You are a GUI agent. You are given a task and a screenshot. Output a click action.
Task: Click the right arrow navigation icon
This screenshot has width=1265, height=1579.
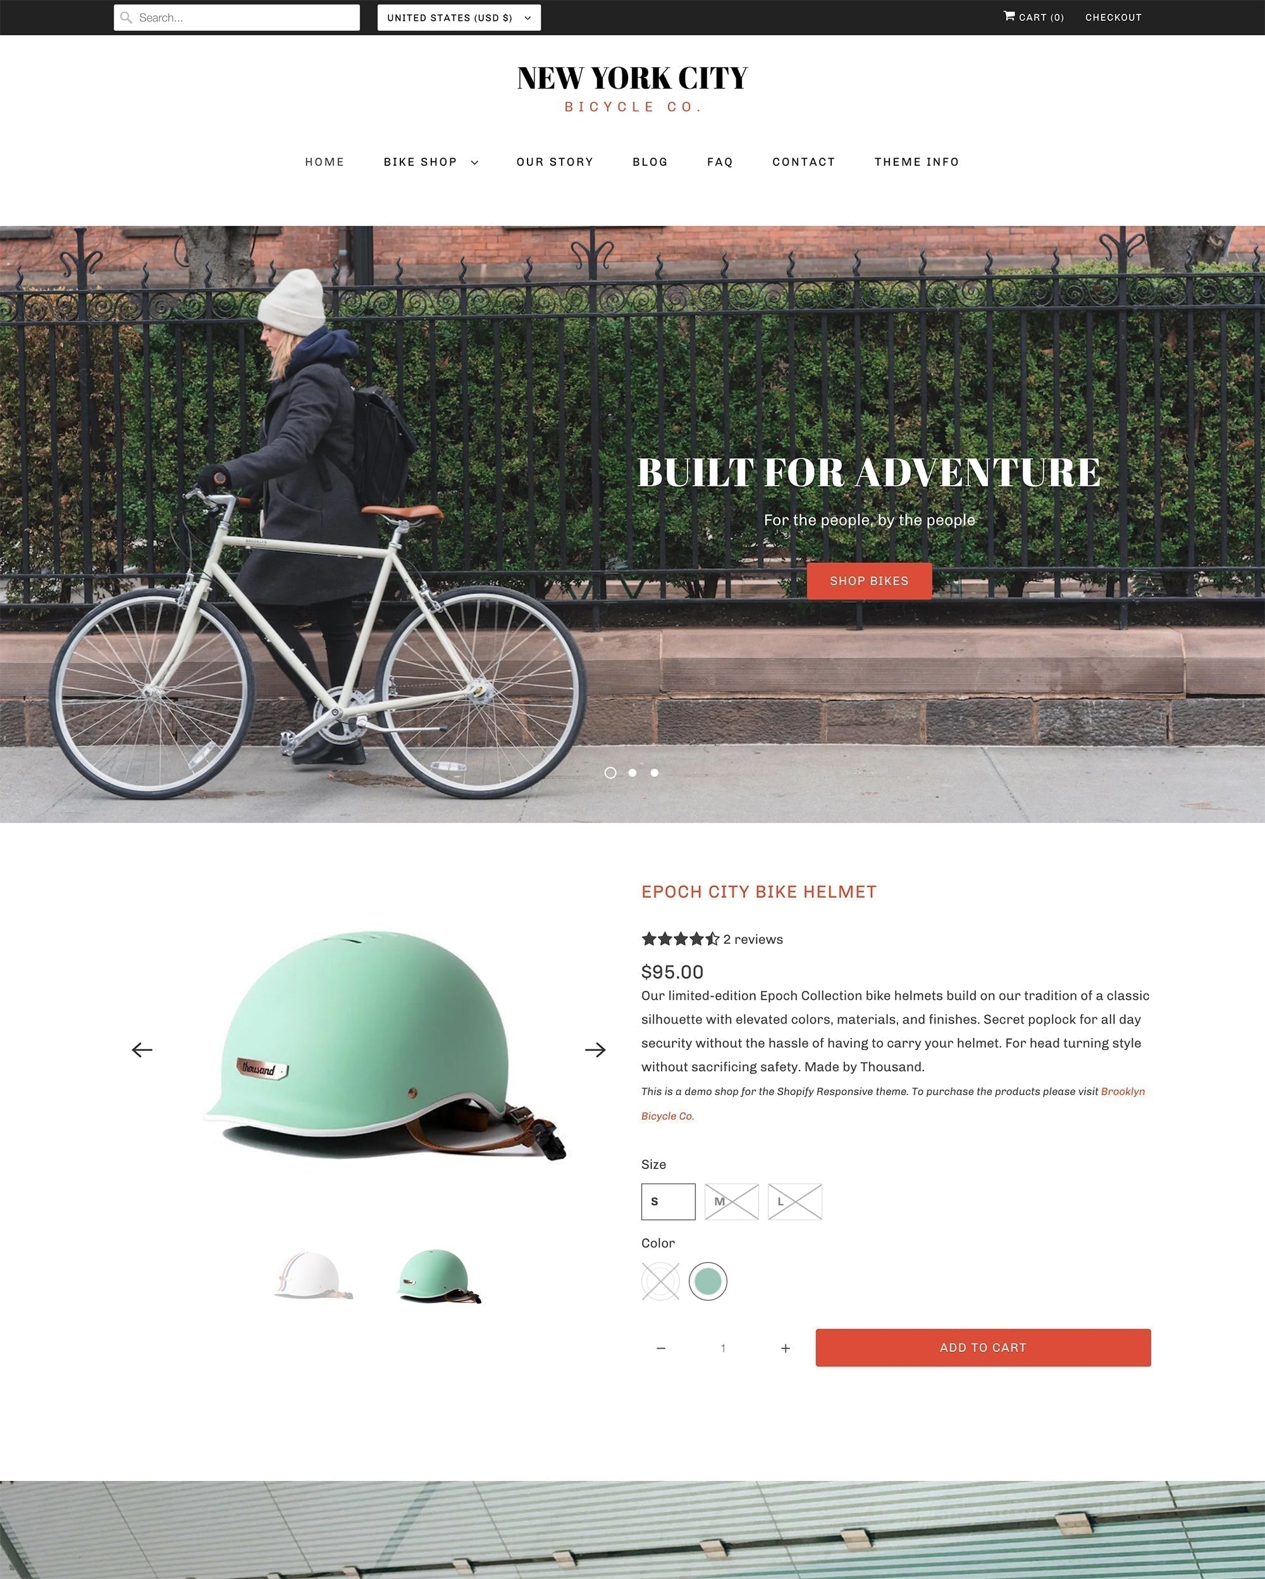595,1050
